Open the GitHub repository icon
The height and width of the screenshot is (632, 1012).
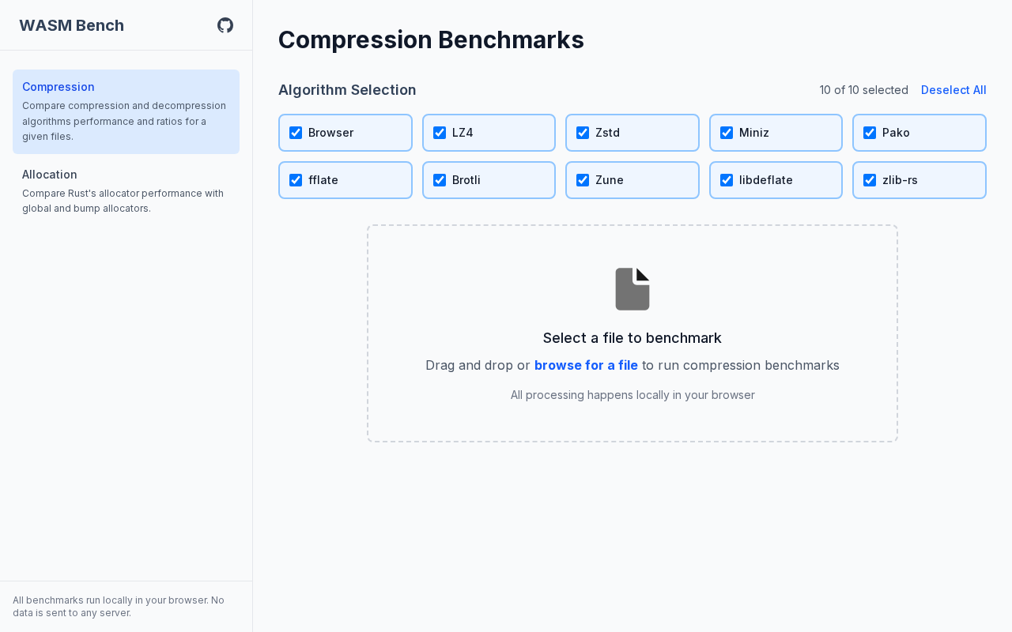pos(225,25)
